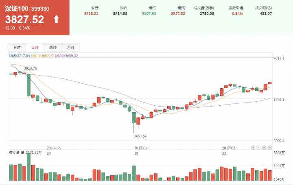Click the 3404万 volume axis label
This screenshot has width=293, height=185.
(279, 166)
